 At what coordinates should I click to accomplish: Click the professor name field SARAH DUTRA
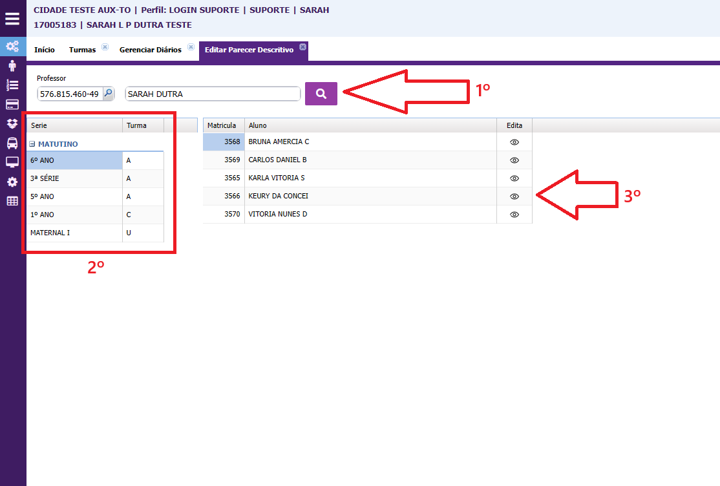coord(213,94)
